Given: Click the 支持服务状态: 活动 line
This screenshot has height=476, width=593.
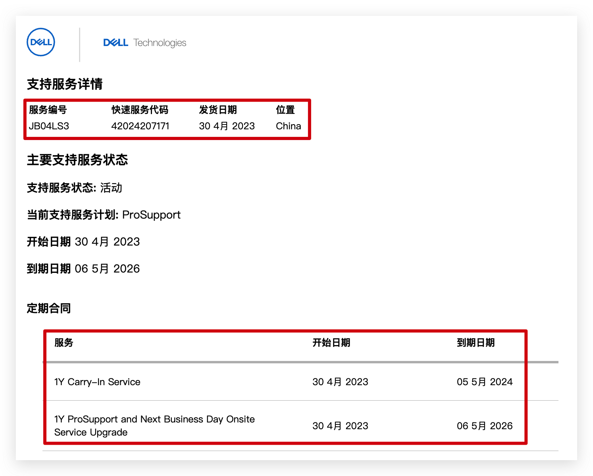Looking at the screenshot, I should 75,188.
